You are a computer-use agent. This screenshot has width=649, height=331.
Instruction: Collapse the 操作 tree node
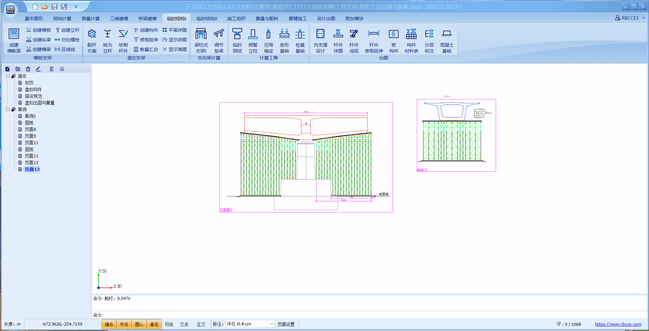point(8,76)
